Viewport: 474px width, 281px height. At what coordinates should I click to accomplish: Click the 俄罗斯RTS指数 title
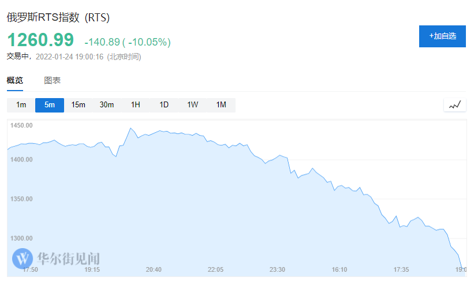58,17
